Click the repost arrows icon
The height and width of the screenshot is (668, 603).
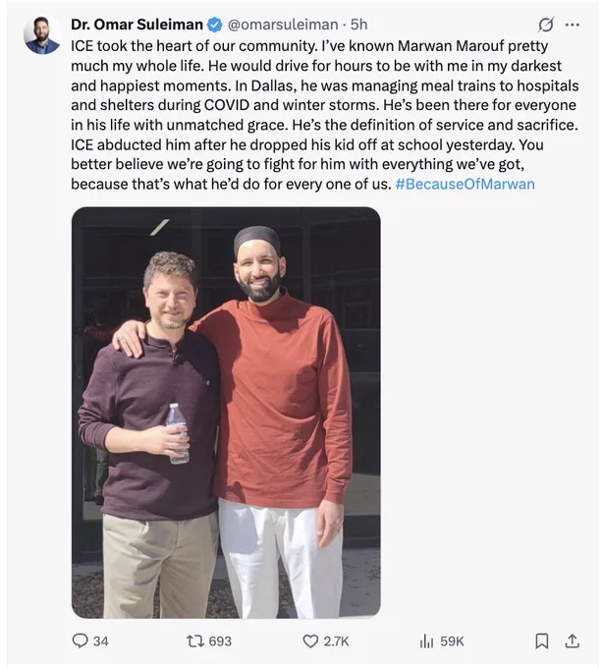click(x=195, y=640)
